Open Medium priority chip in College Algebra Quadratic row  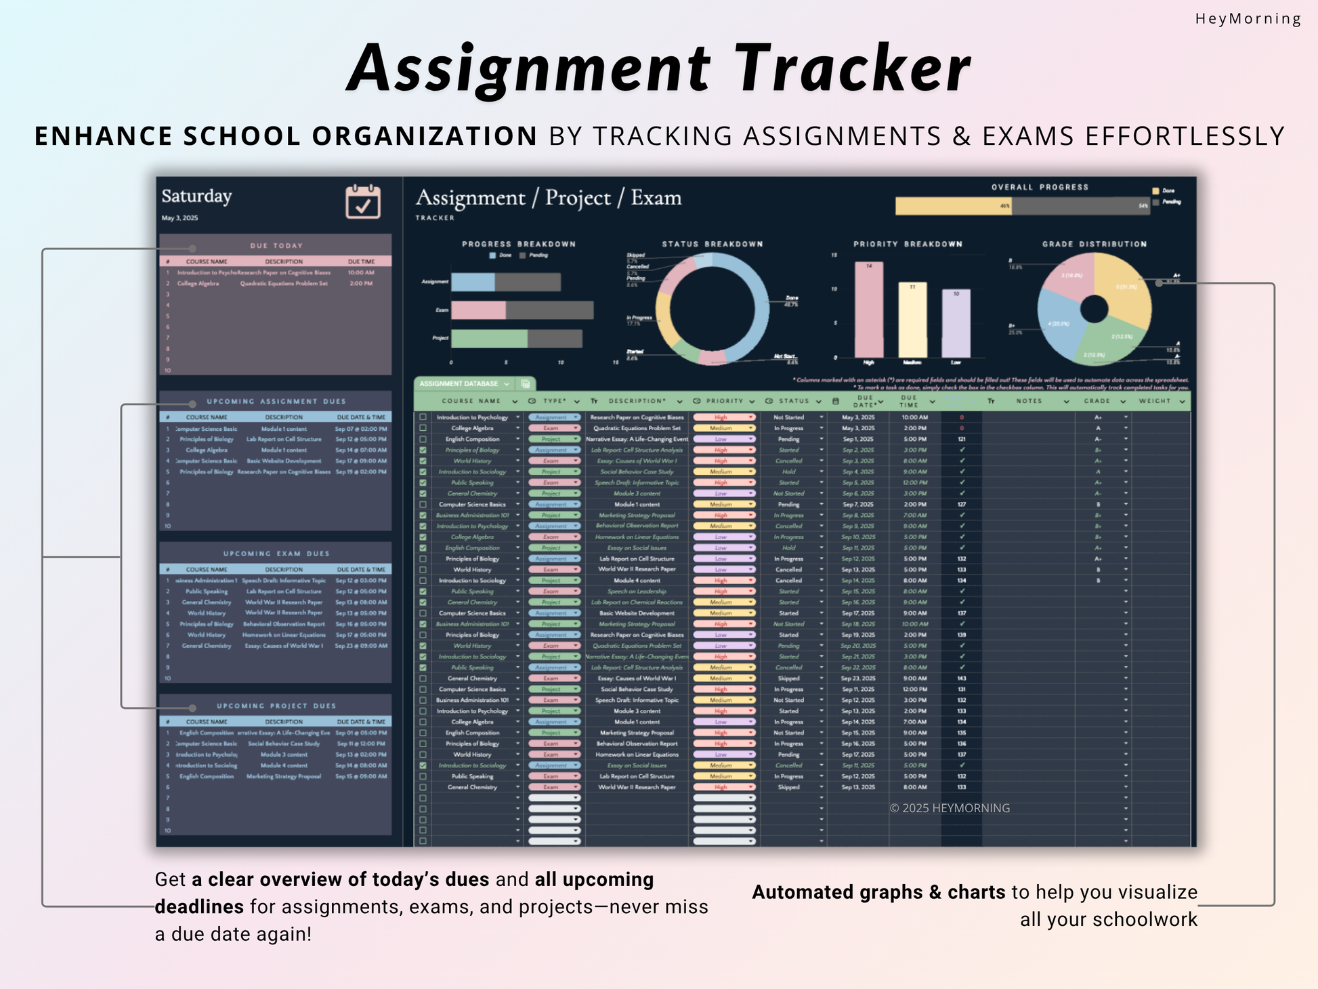click(724, 428)
